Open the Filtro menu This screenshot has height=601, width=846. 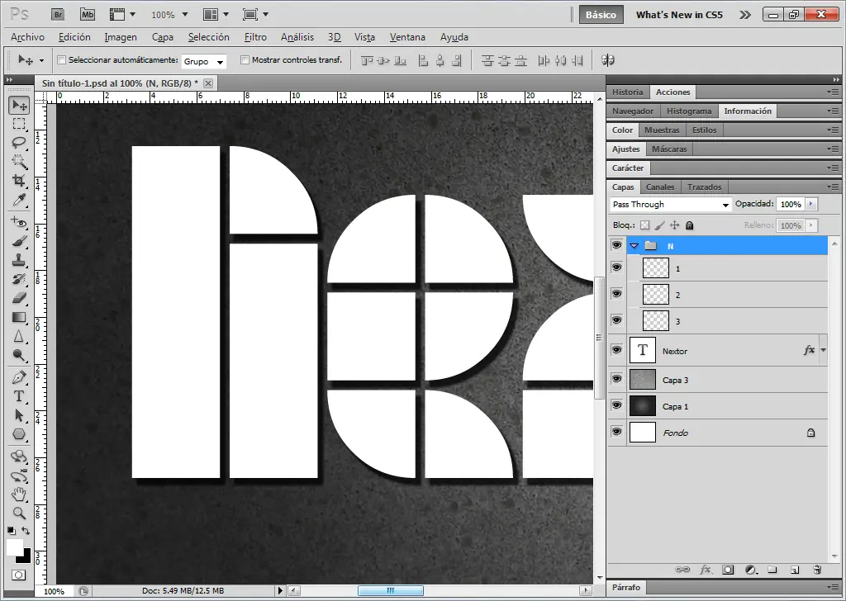click(255, 37)
